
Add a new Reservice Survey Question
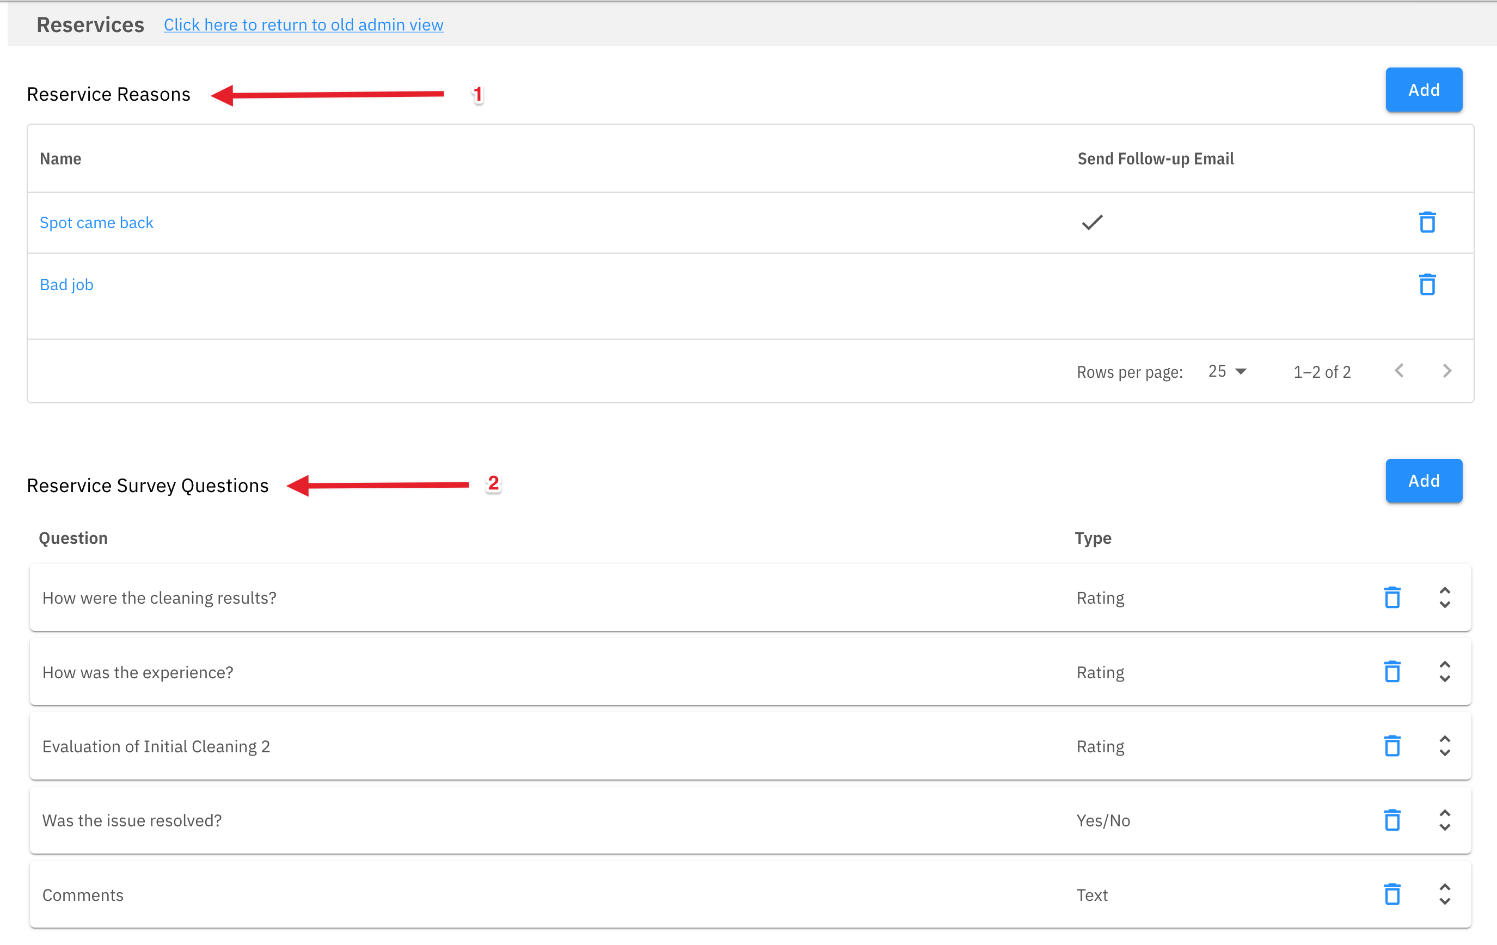(1424, 481)
